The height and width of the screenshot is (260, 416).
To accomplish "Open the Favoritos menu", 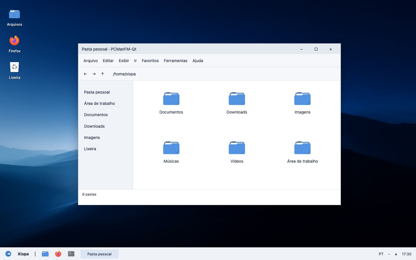I will [150, 61].
